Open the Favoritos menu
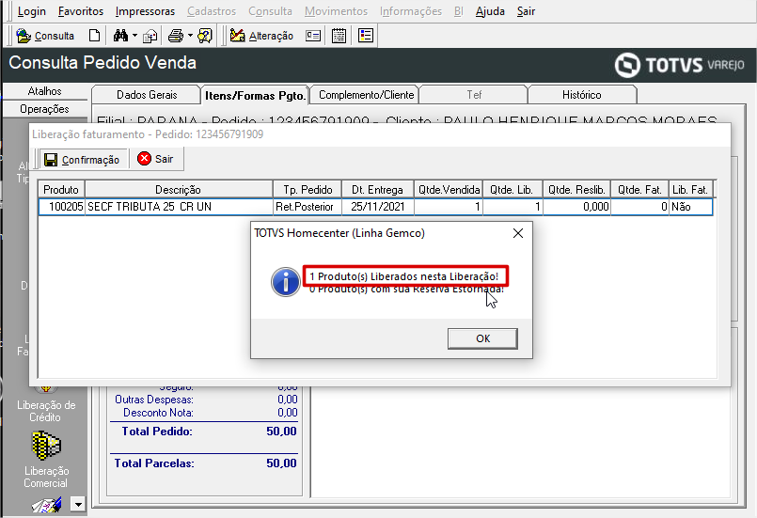Image resolution: width=757 pixels, height=518 pixels. coord(81,11)
